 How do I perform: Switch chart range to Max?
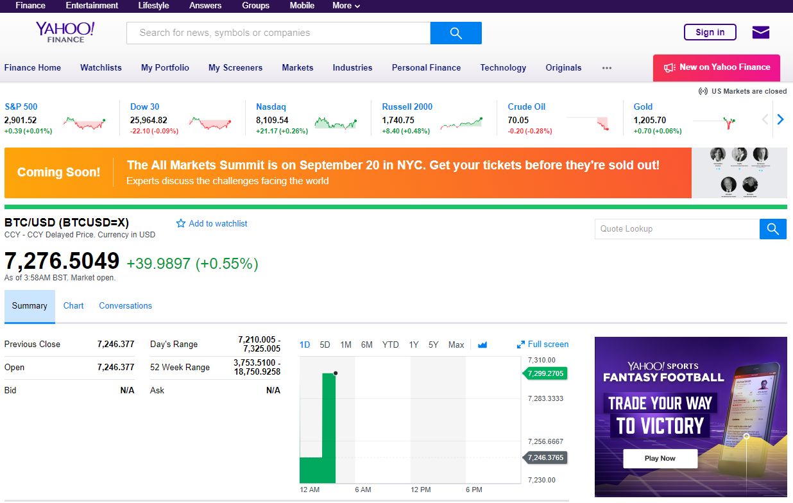456,345
